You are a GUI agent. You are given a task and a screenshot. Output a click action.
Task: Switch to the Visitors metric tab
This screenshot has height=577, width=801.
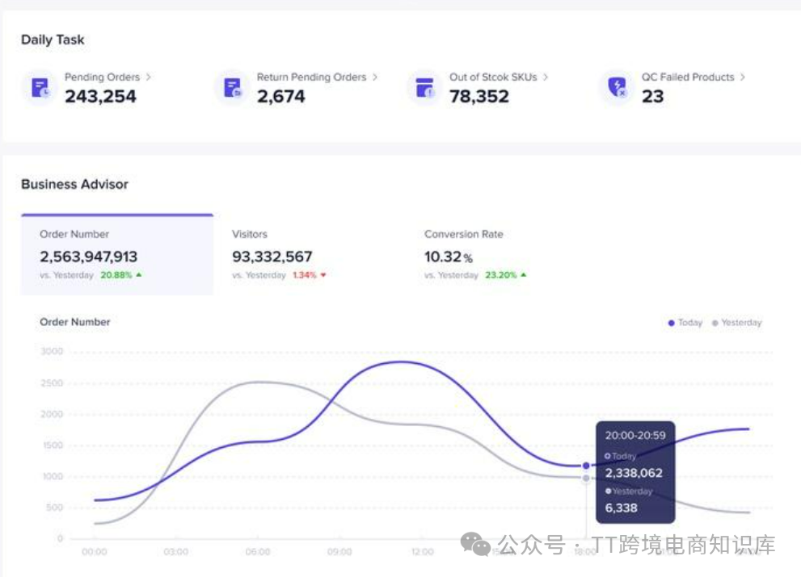310,254
